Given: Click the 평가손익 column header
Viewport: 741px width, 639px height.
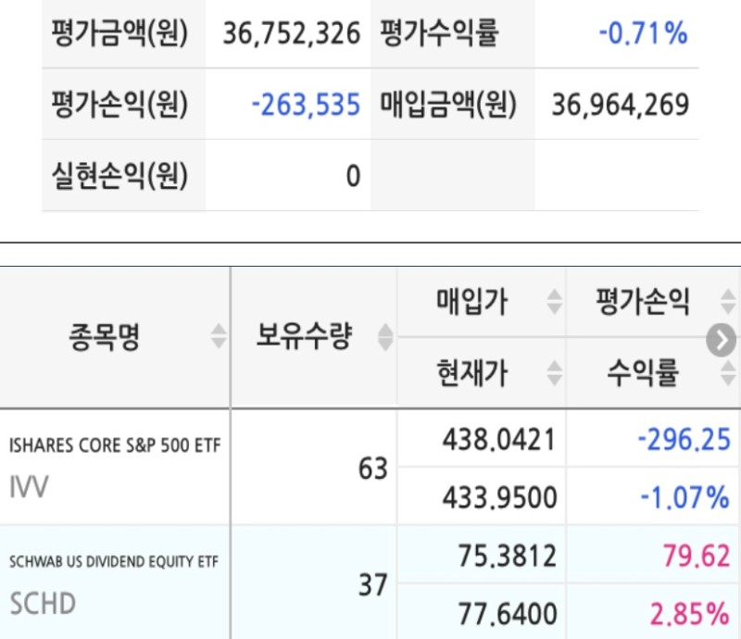Looking at the screenshot, I should pos(642,302).
